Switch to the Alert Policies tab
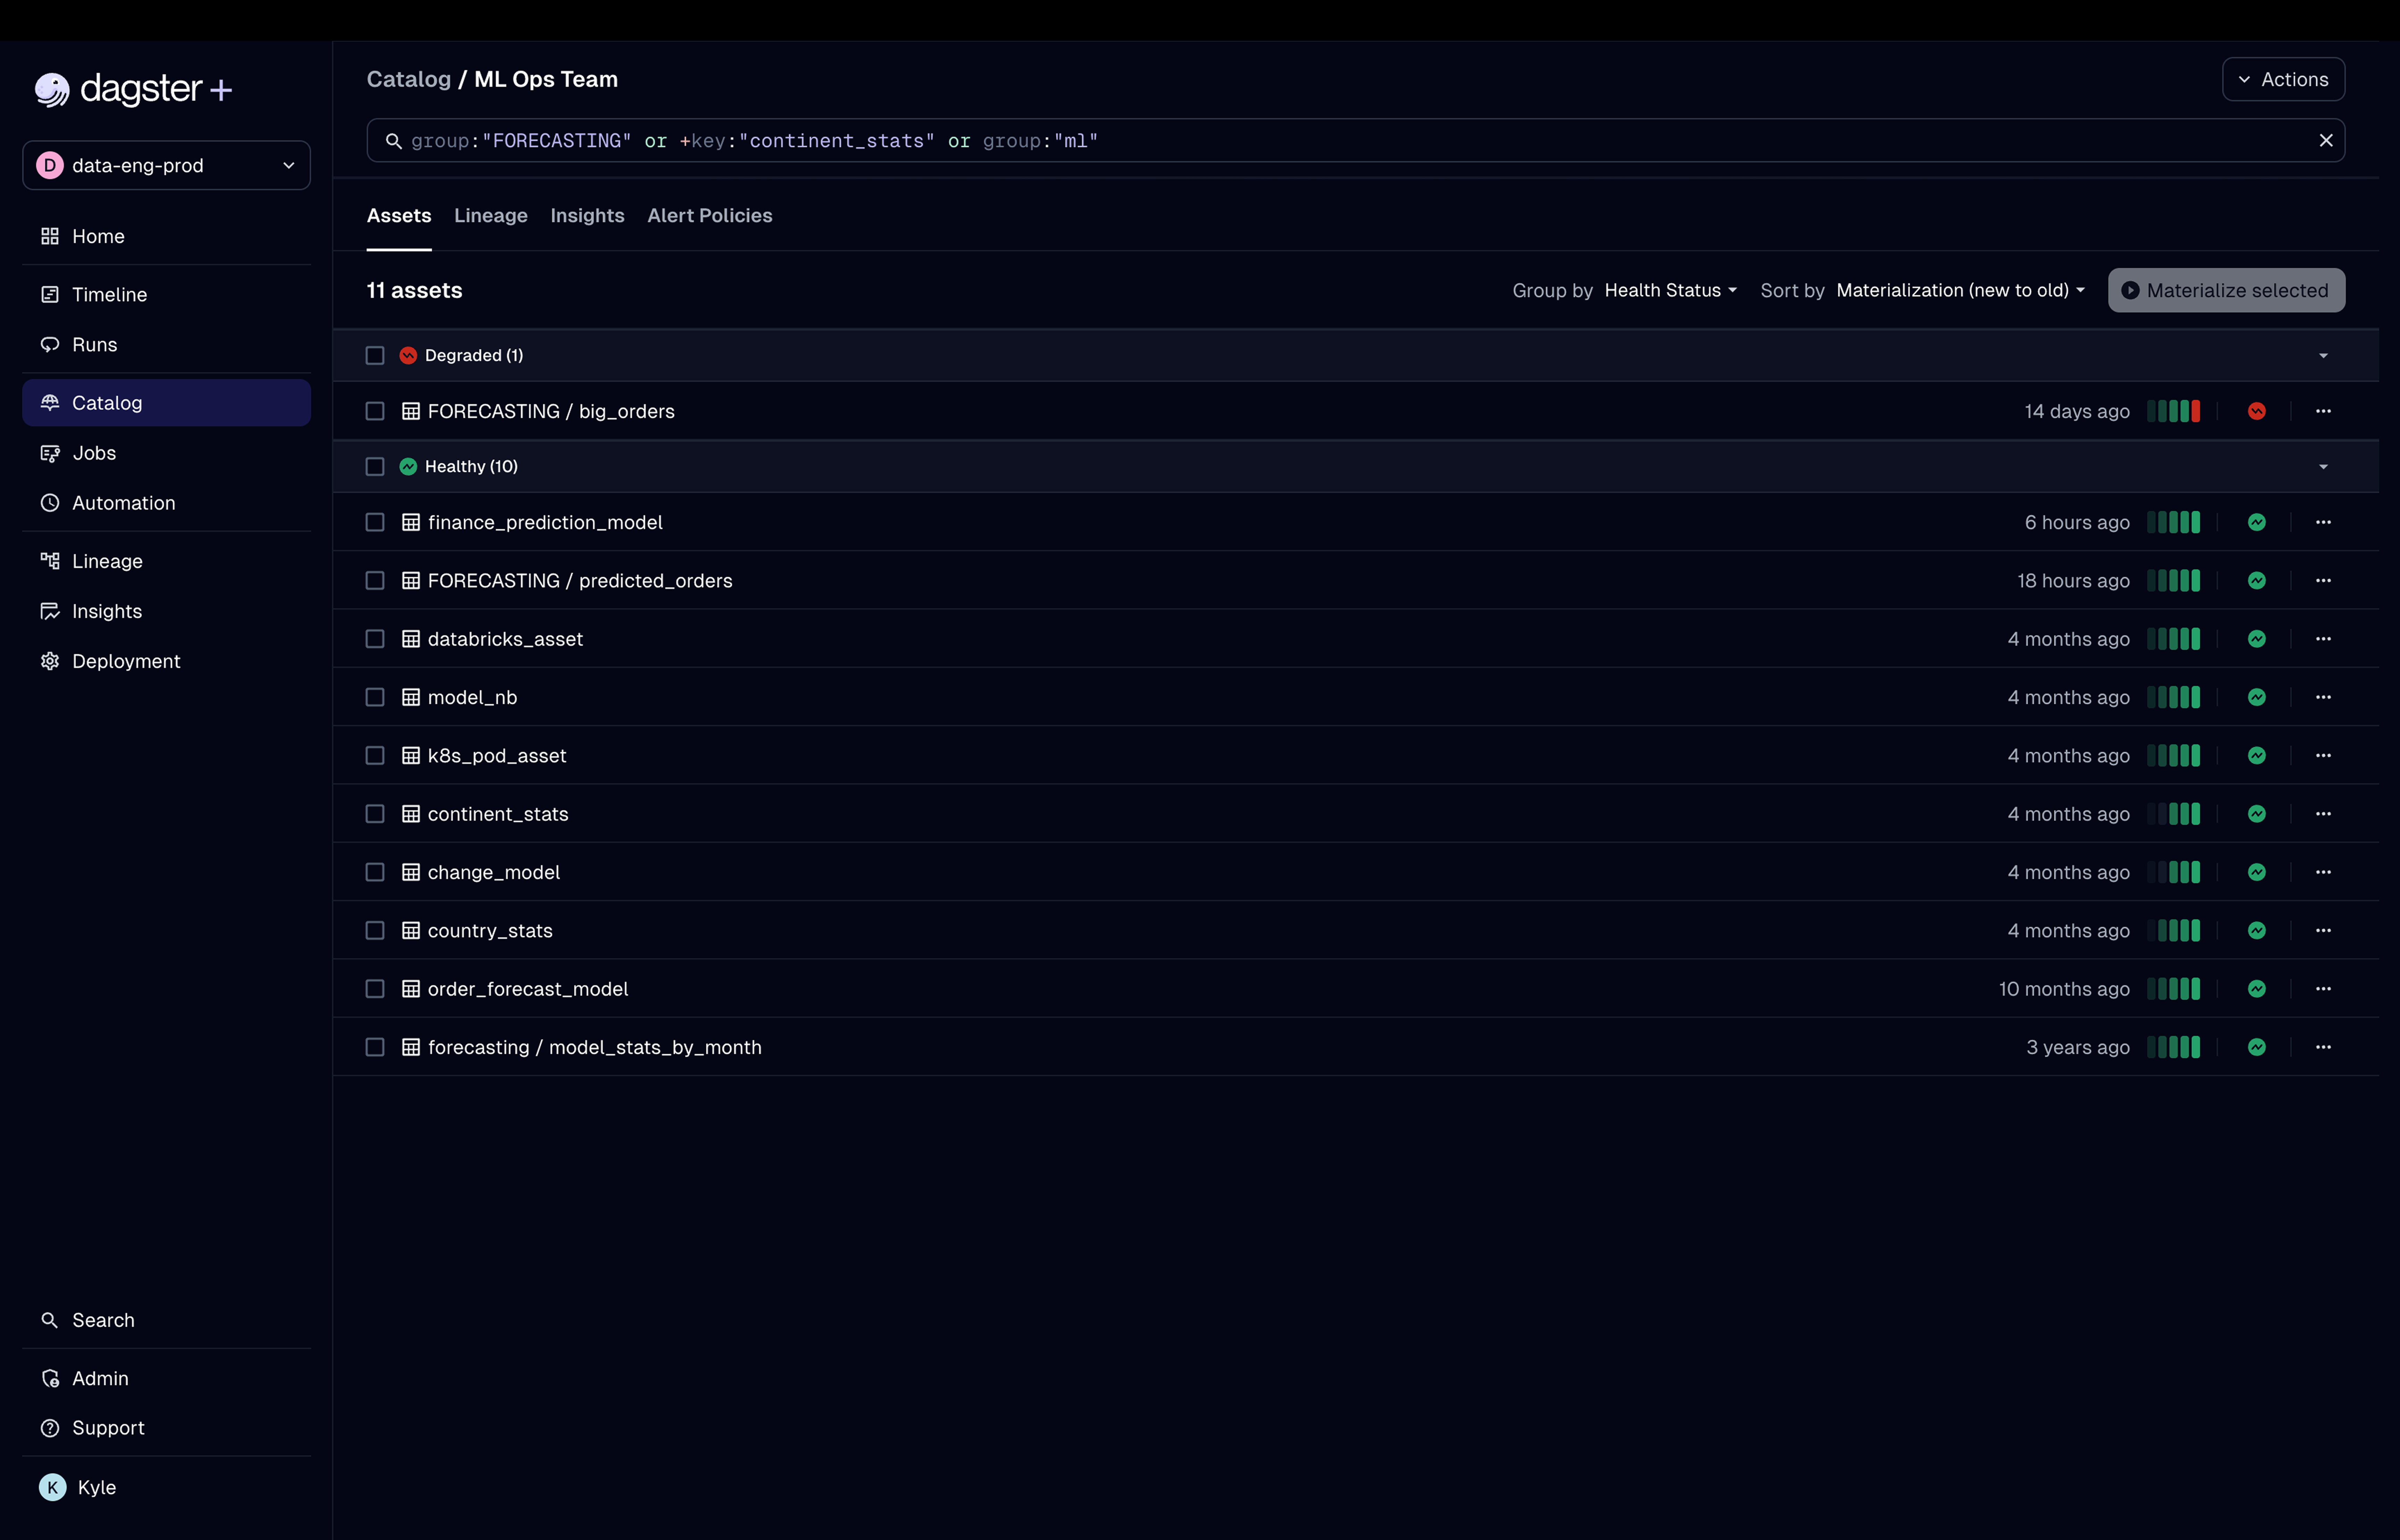The image size is (2400, 1540). (709, 215)
